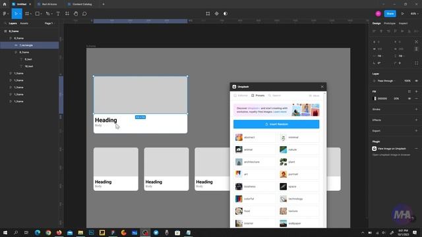This screenshot has width=422, height=237.
Task: Click the search icon in the Layers panel
Action: tap(5, 24)
